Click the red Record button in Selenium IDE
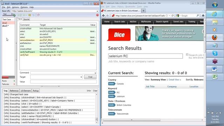Viewport: 224px width, 126px height. pos(97,15)
